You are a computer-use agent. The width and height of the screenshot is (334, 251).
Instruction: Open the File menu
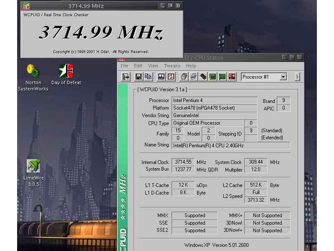[x=124, y=66]
